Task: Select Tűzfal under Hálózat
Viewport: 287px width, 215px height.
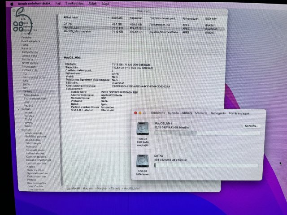Action: click(x=28, y=120)
